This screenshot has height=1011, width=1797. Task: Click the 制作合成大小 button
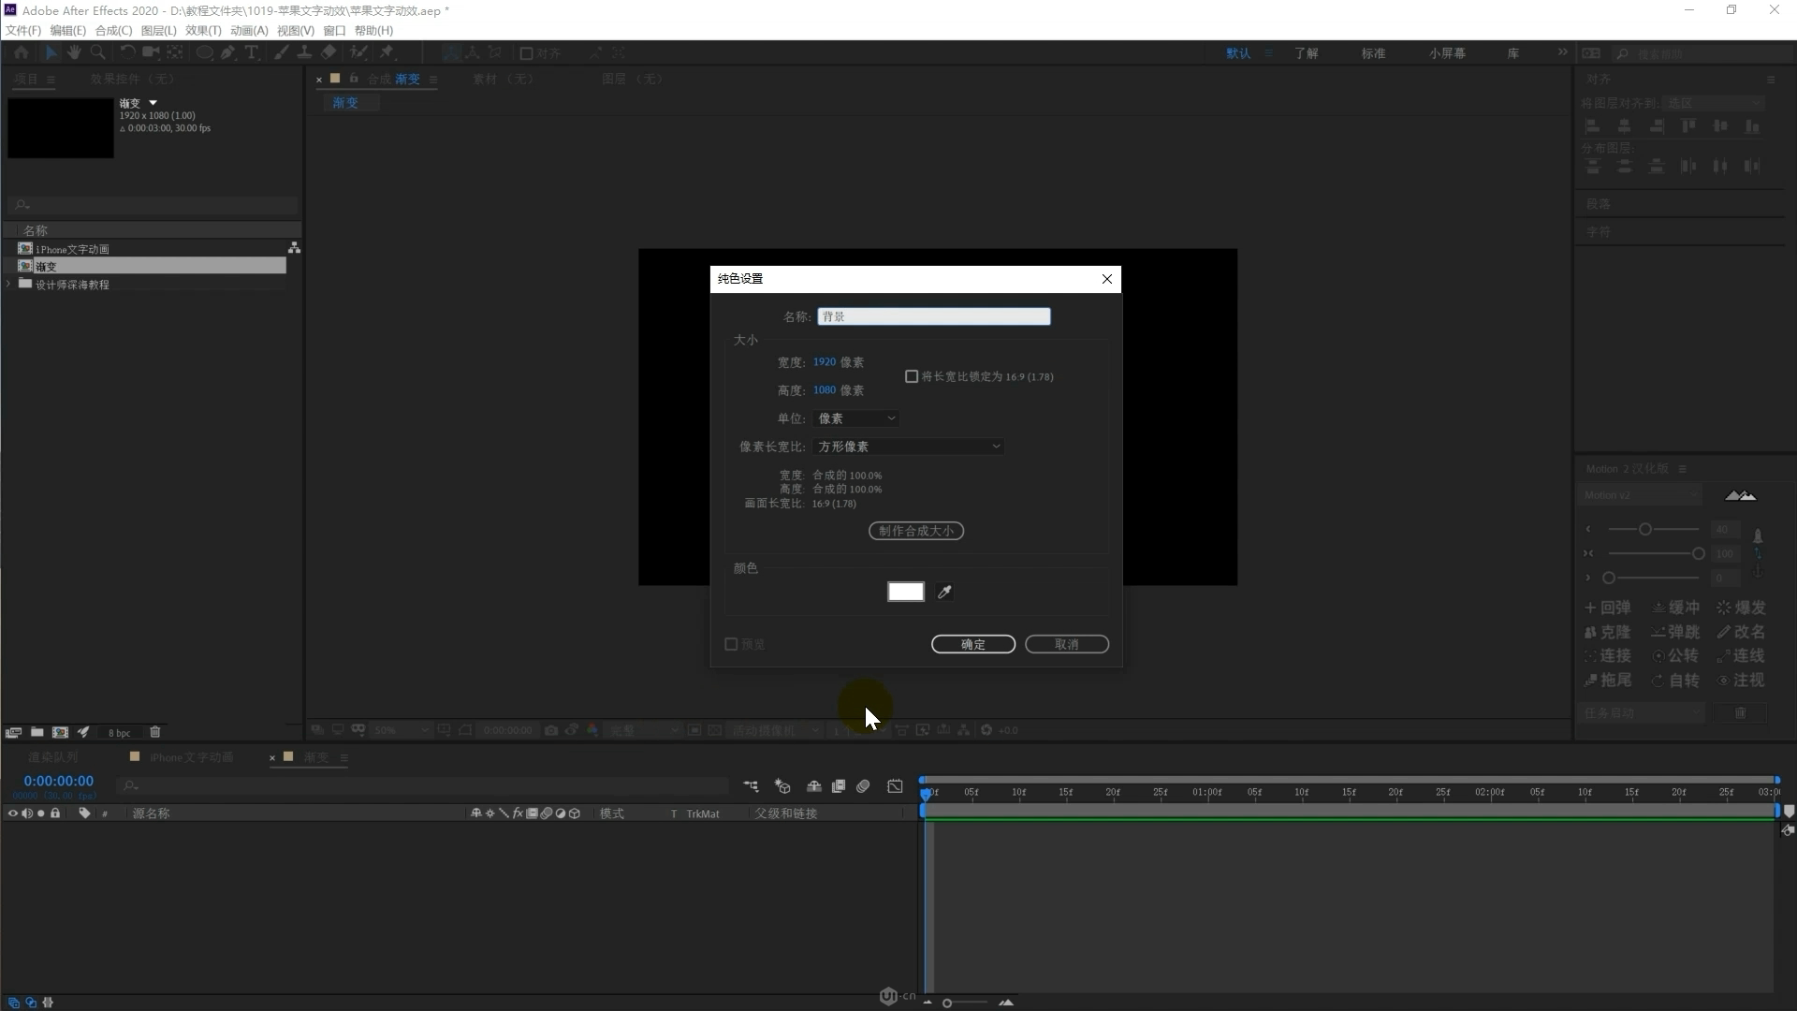915,531
